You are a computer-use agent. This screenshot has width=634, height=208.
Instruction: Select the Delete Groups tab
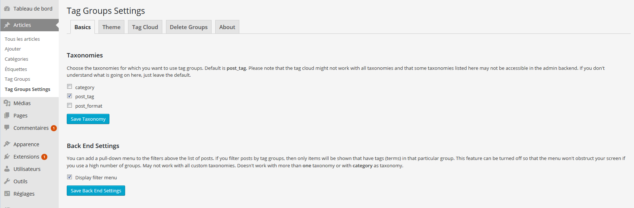point(189,27)
